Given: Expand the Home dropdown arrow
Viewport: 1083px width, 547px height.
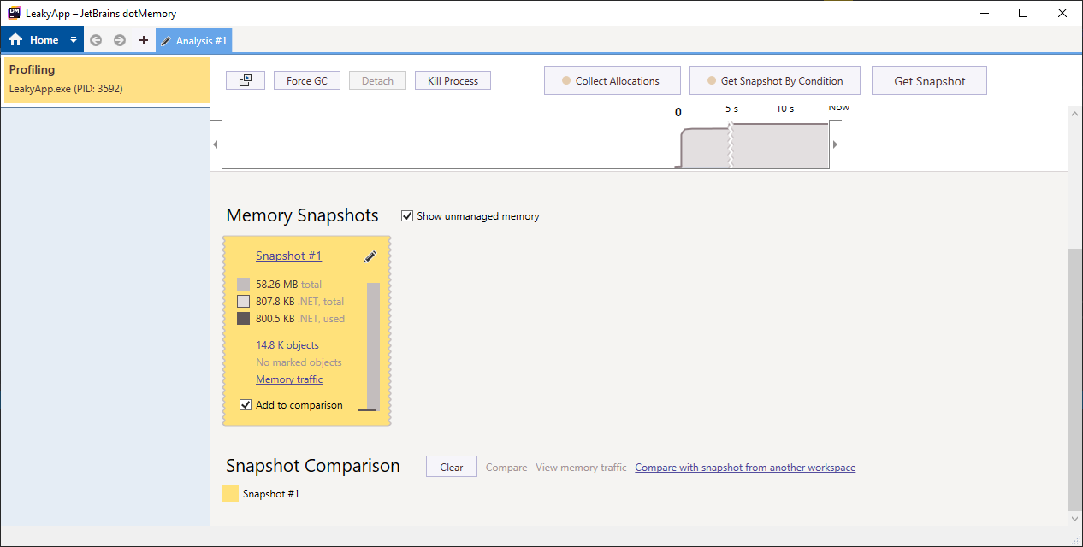Looking at the screenshot, I should [x=74, y=40].
